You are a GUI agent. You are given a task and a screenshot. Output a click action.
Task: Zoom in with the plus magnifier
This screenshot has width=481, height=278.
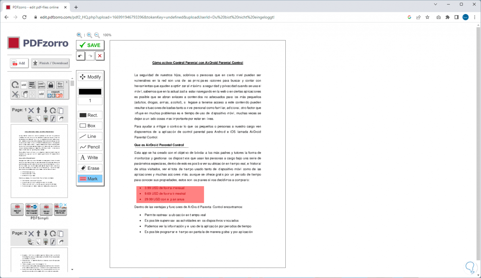tap(89, 35)
